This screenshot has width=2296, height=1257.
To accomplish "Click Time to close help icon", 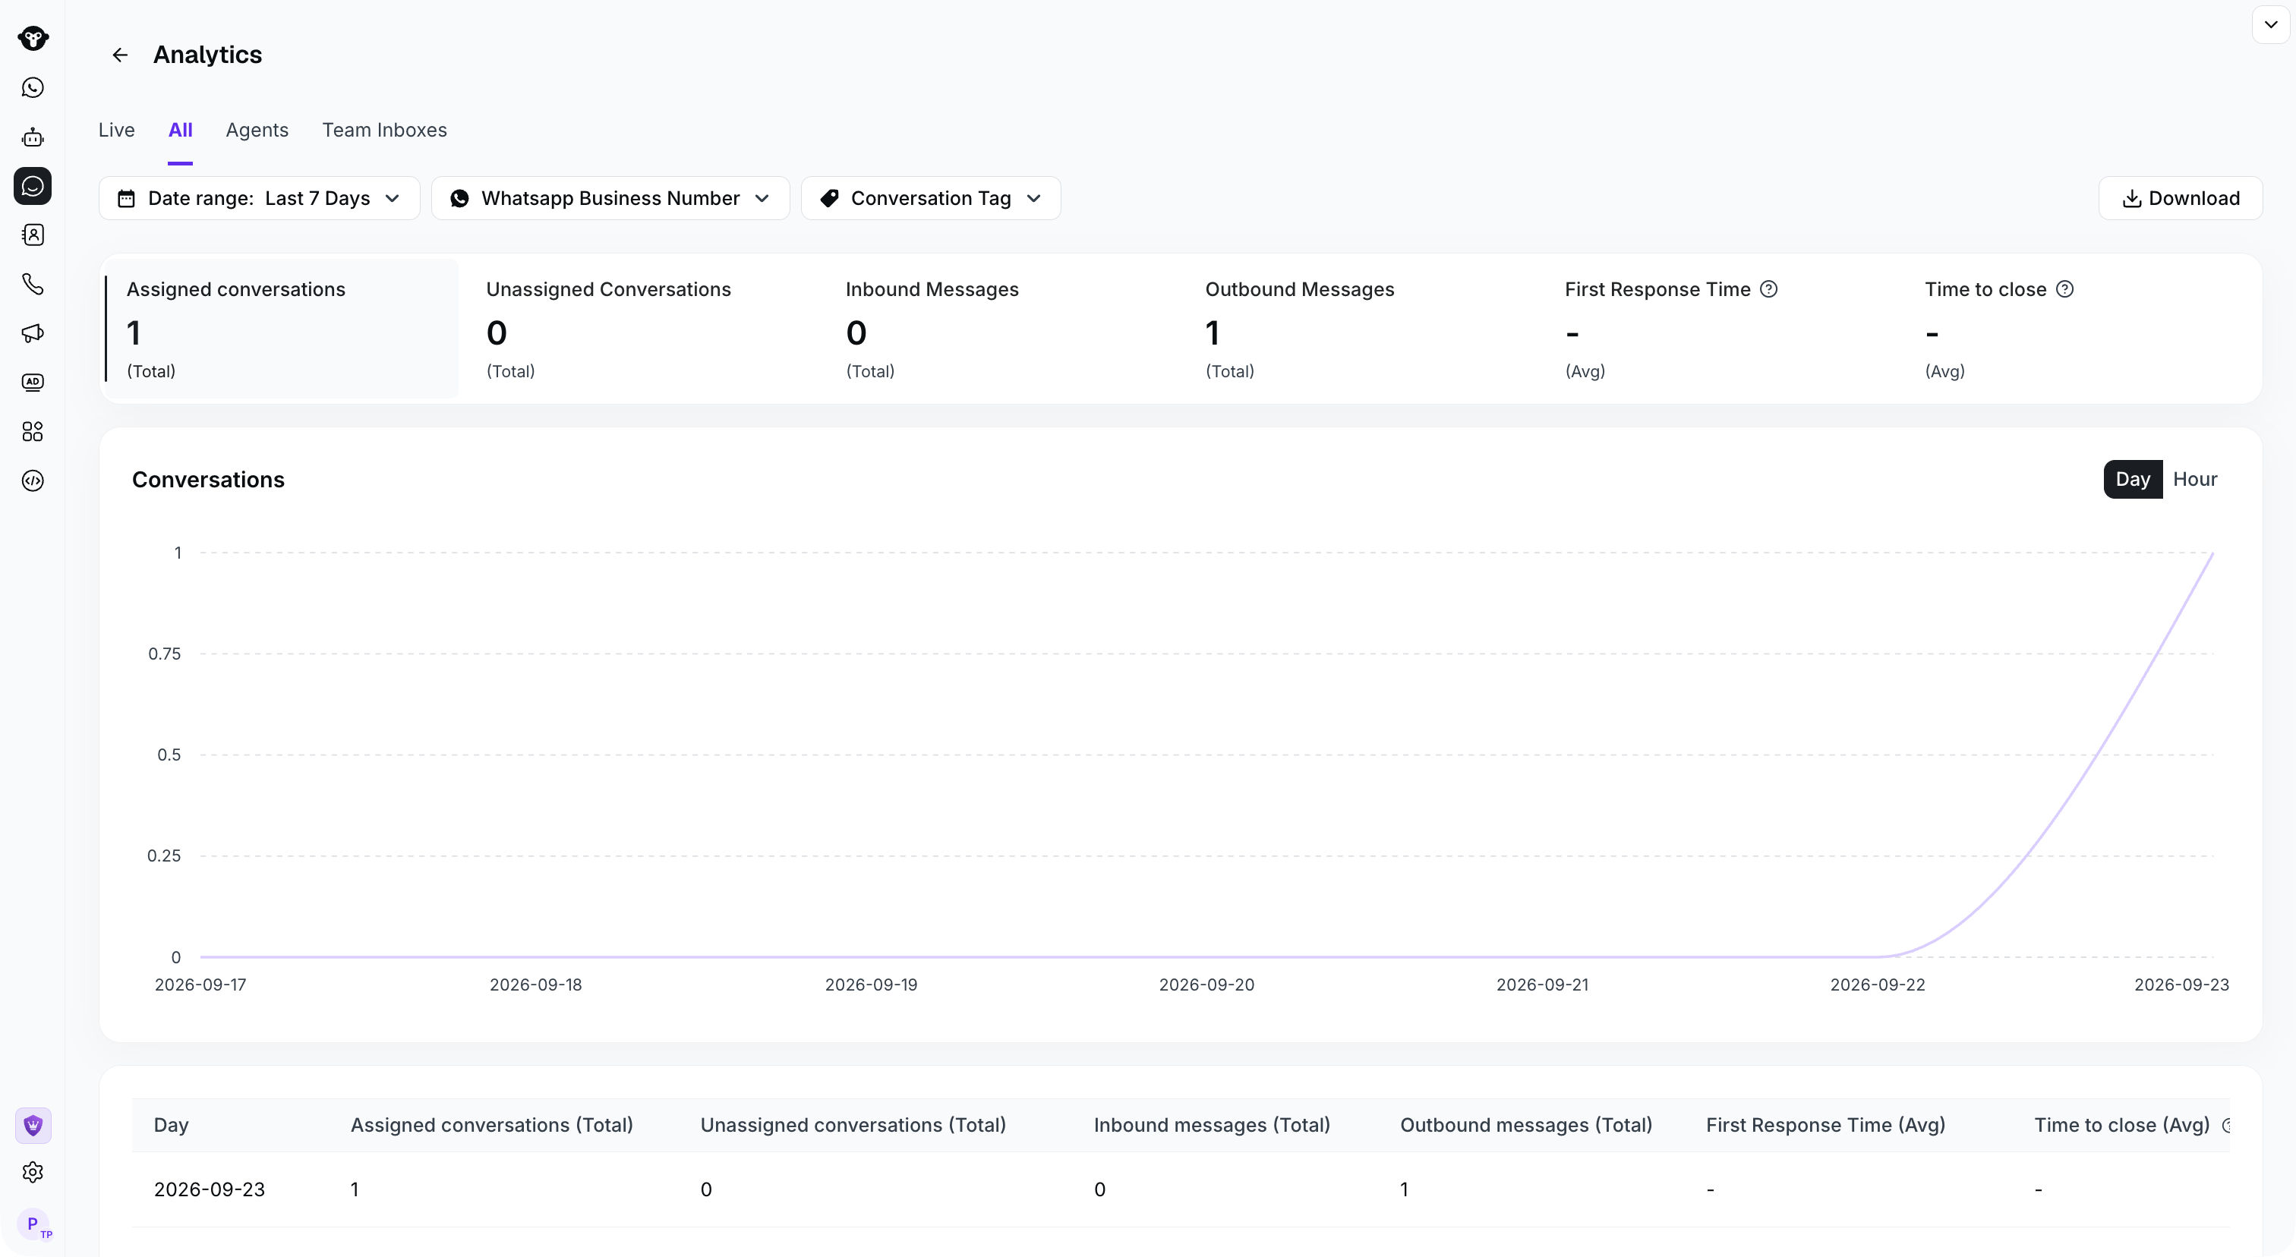I will point(2065,289).
